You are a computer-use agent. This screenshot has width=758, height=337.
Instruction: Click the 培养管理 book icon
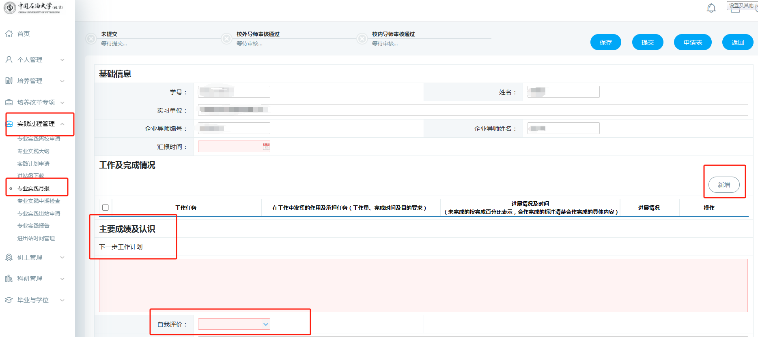click(9, 81)
